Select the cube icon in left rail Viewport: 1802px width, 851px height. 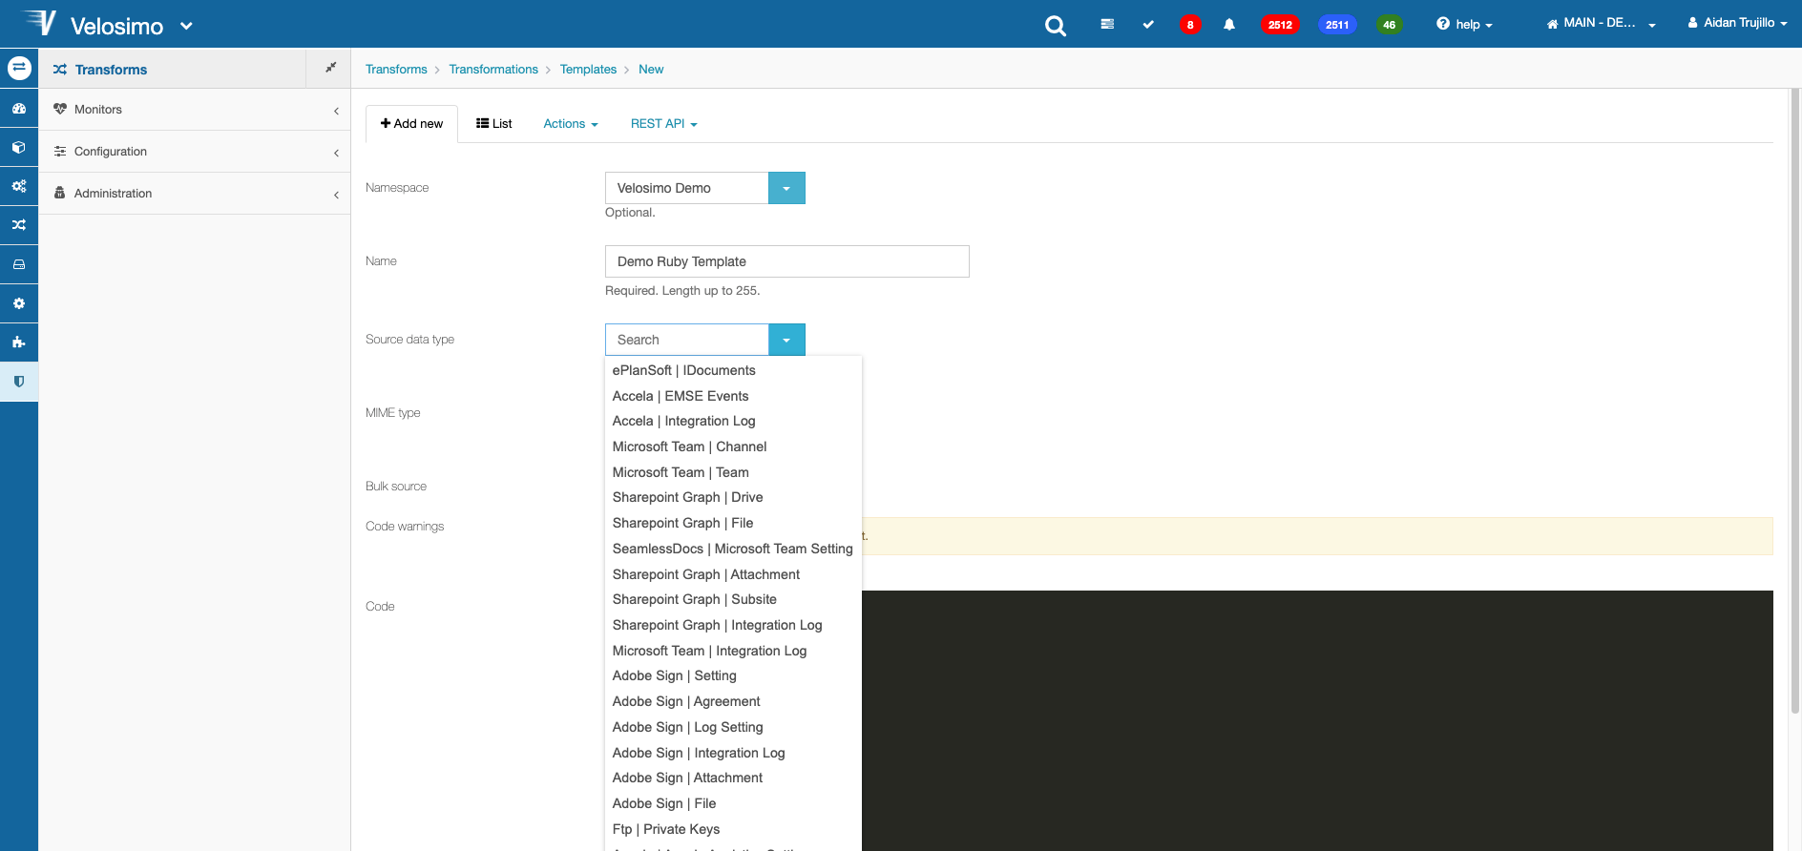19,148
